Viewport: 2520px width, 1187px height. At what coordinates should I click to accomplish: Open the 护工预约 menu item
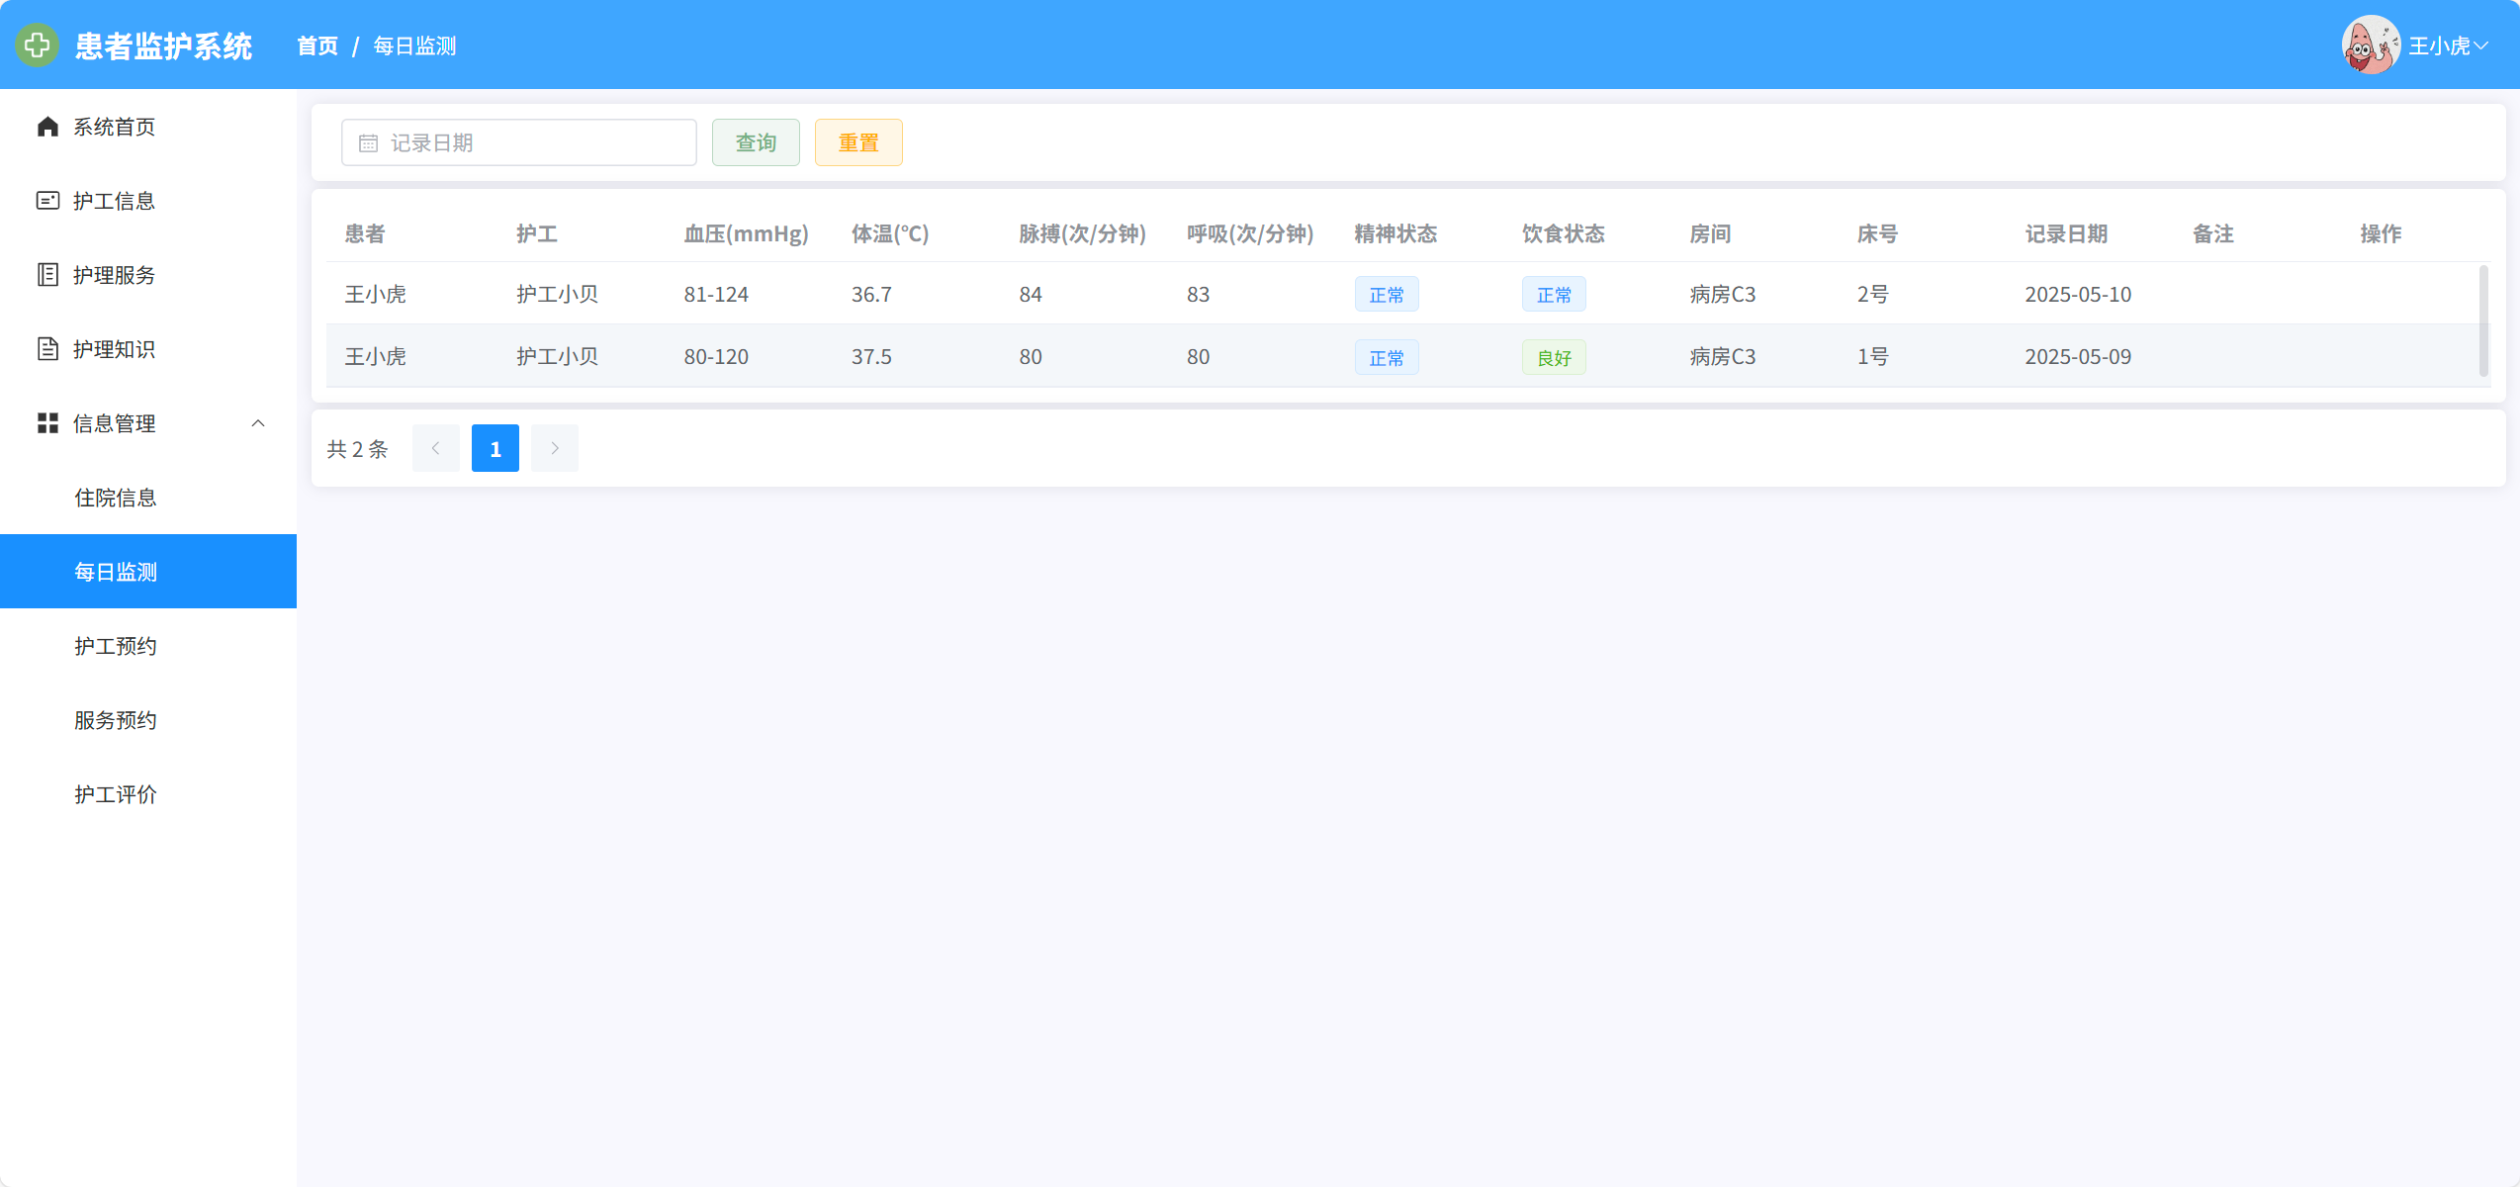coord(116,646)
